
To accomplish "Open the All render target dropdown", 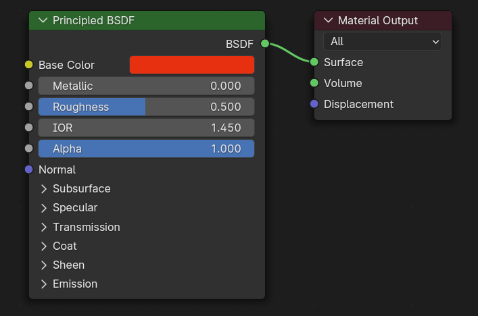I will 383,41.
